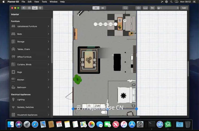Open the Edit menu in menu bar
Image resolution: width=199 pixels, height=131 pixels.
click(30, 2)
